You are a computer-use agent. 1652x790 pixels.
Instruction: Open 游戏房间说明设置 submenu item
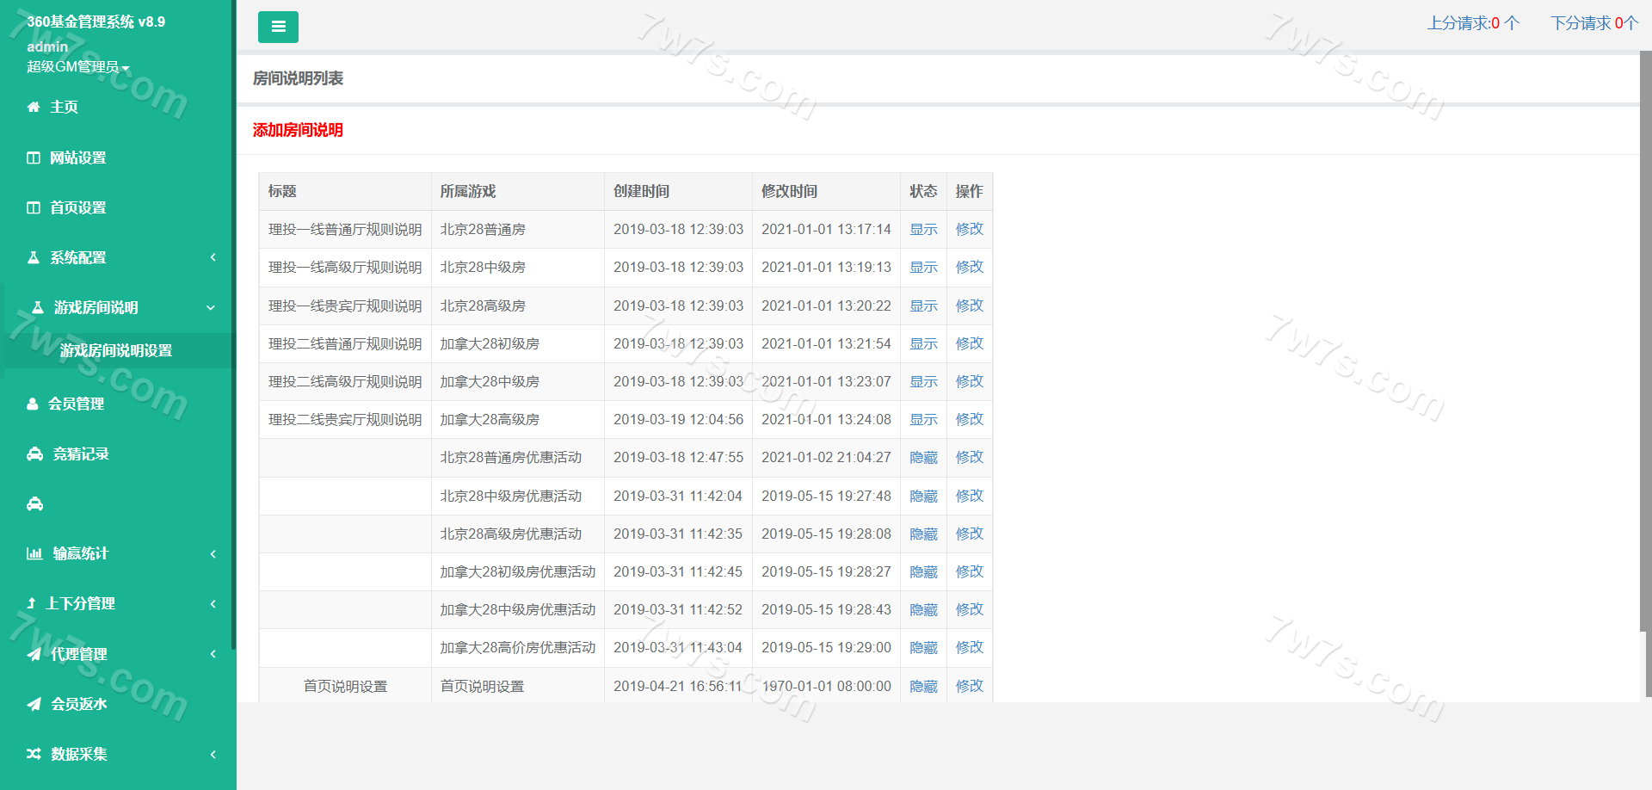click(116, 351)
